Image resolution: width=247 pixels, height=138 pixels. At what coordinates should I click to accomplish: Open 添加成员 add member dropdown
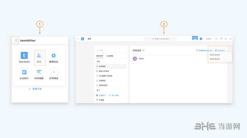(220, 51)
